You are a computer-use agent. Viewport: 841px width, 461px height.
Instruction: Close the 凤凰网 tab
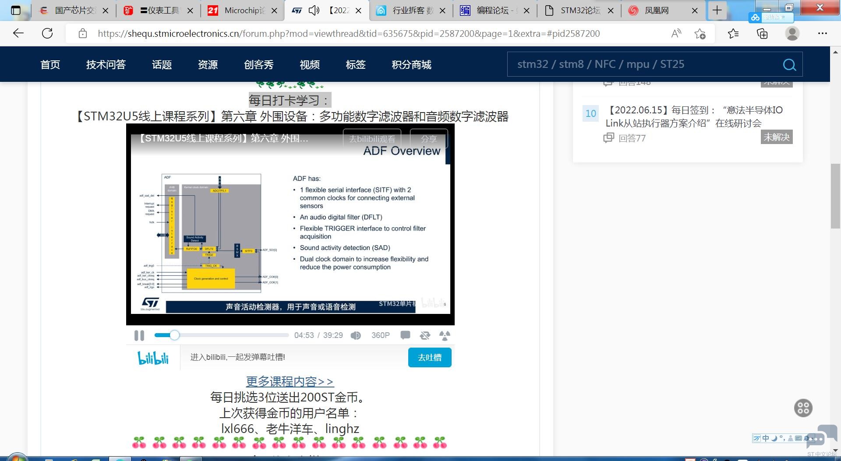pyautogui.click(x=695, y=11)
